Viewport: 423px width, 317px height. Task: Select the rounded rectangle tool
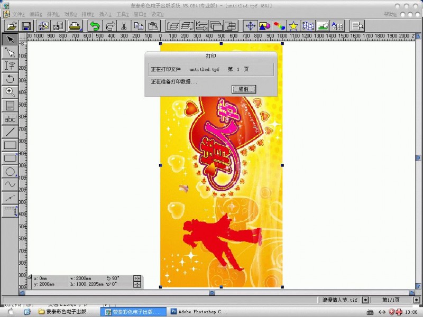pos(10,158)
